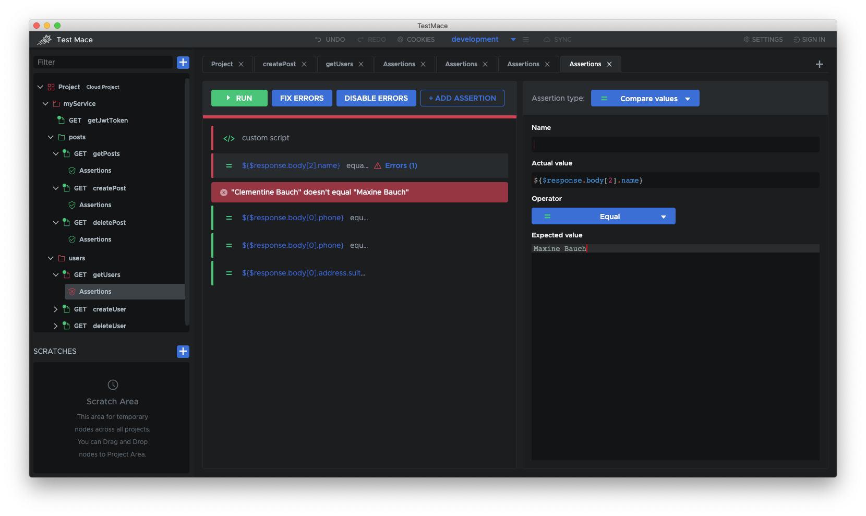Open a new tab with plus icon
The height and width of the screenshot is (516, 866).
820,64
